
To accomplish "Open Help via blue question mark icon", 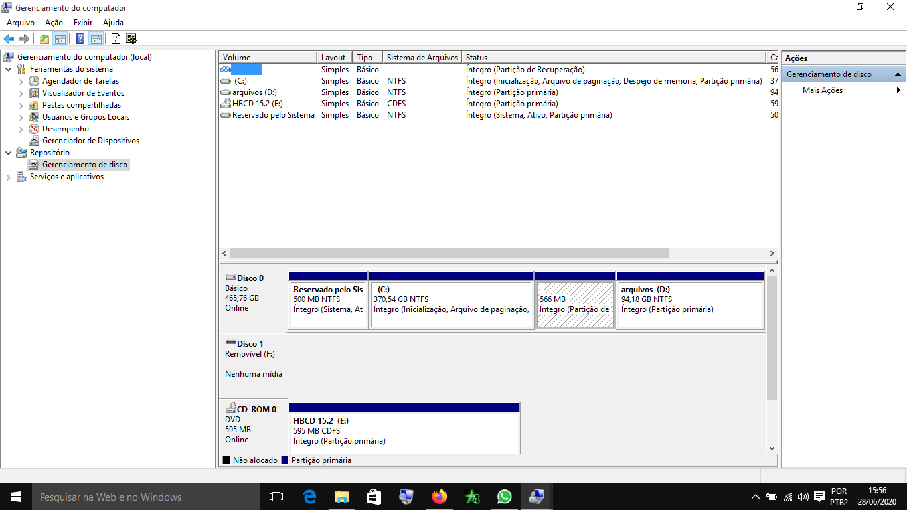I will click(x=80, y=39).
